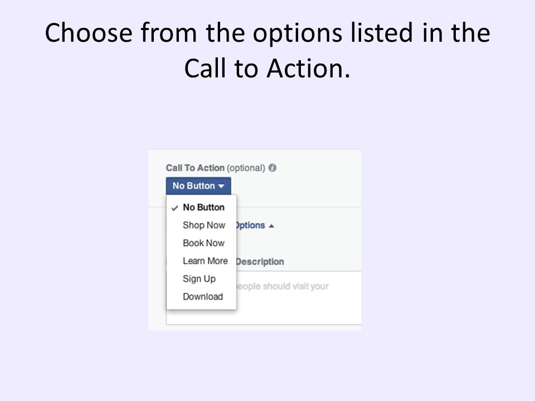This screenshot has height=401, width=535.
Task: Click the empty panel area right of No Button
Action: (x=295, y=186)
